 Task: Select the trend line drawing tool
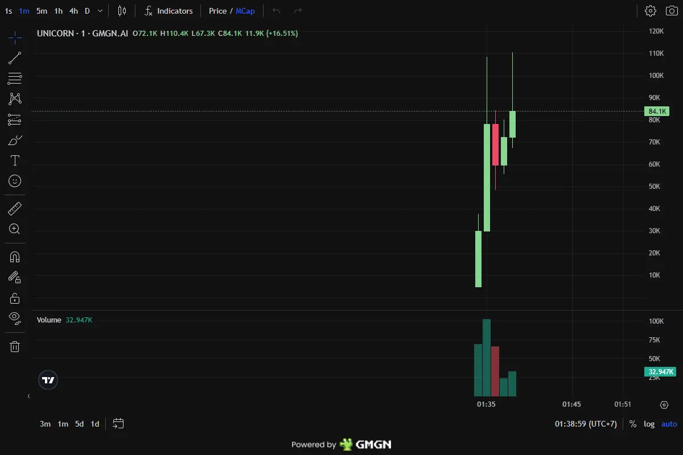[15, 58]
